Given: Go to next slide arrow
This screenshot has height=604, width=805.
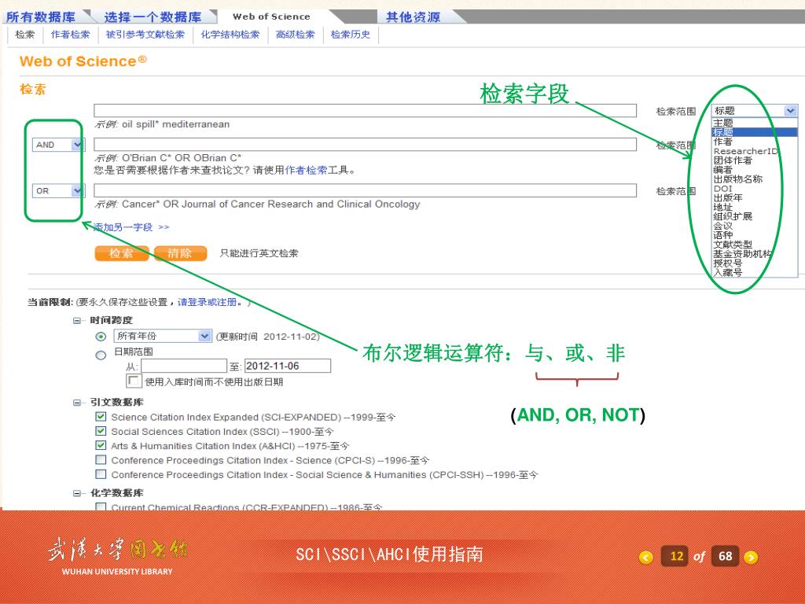Looking at the screenshot, I should (x=751, y=558).
